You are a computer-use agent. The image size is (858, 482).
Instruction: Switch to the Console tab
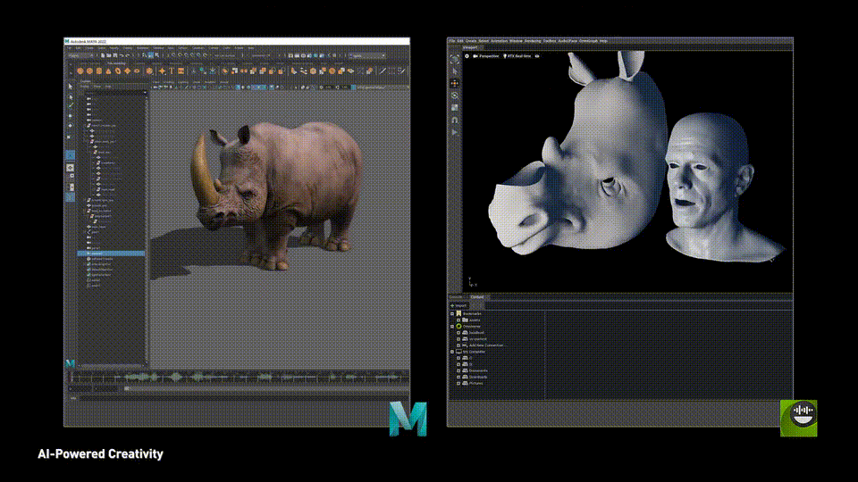pyautogui.click(x=455, y=296)
